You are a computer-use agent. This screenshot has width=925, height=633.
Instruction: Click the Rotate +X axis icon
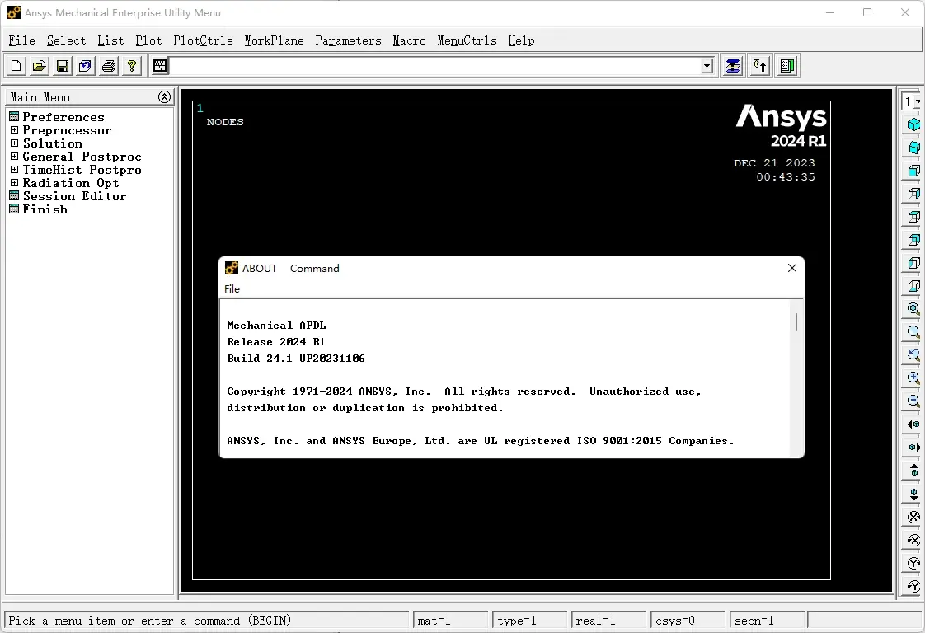click(913, 518)
